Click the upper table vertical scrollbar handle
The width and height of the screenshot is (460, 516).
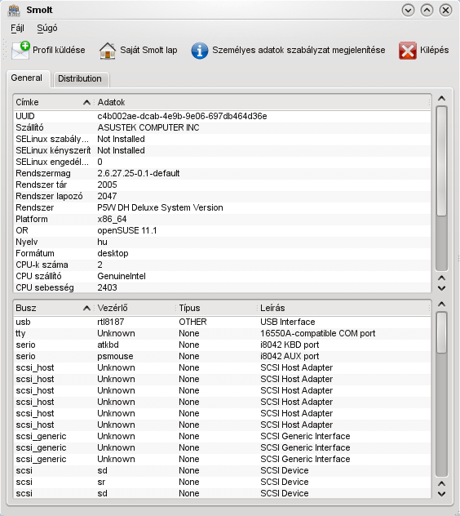click(x=441, y=162)
